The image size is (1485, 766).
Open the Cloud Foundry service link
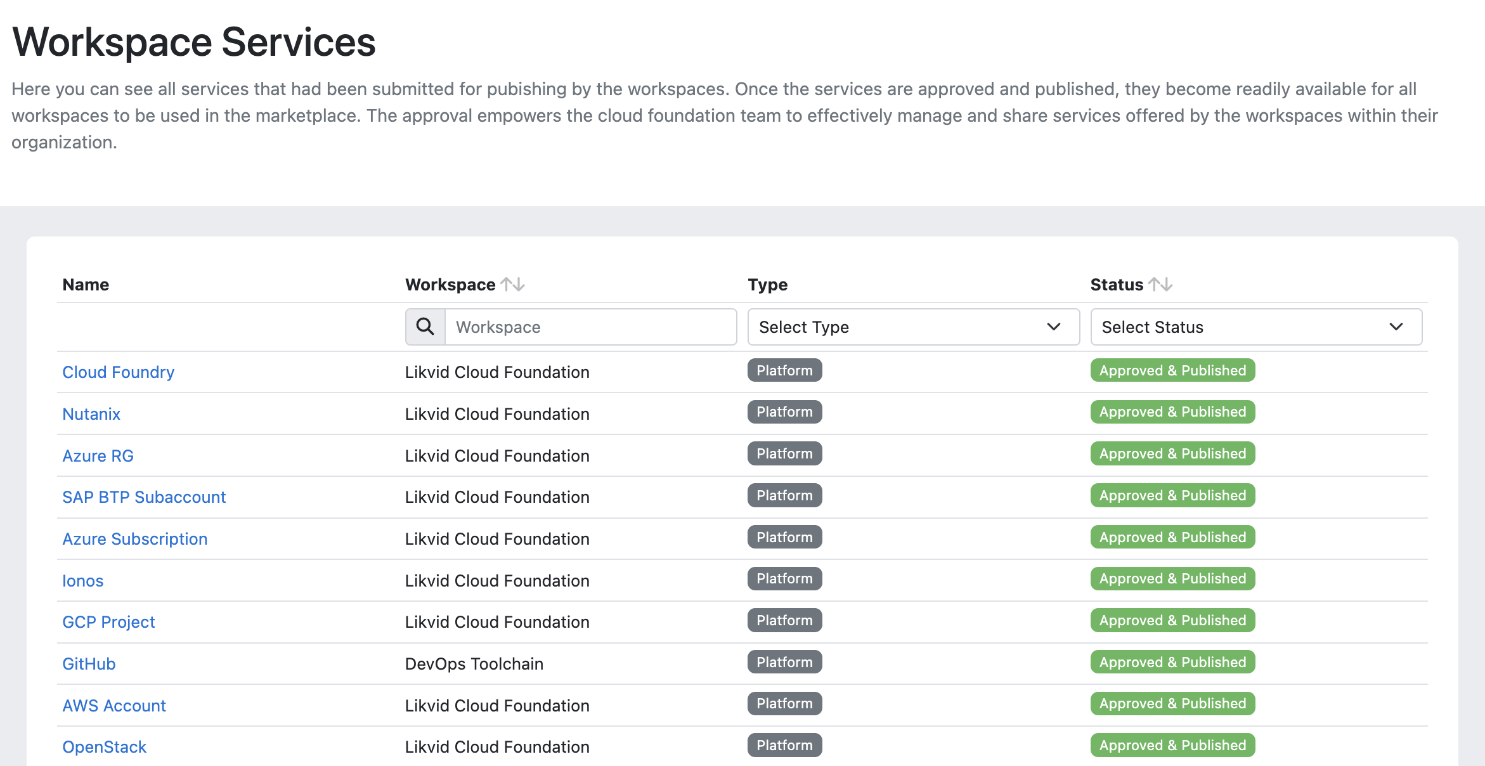click(119, 372)
